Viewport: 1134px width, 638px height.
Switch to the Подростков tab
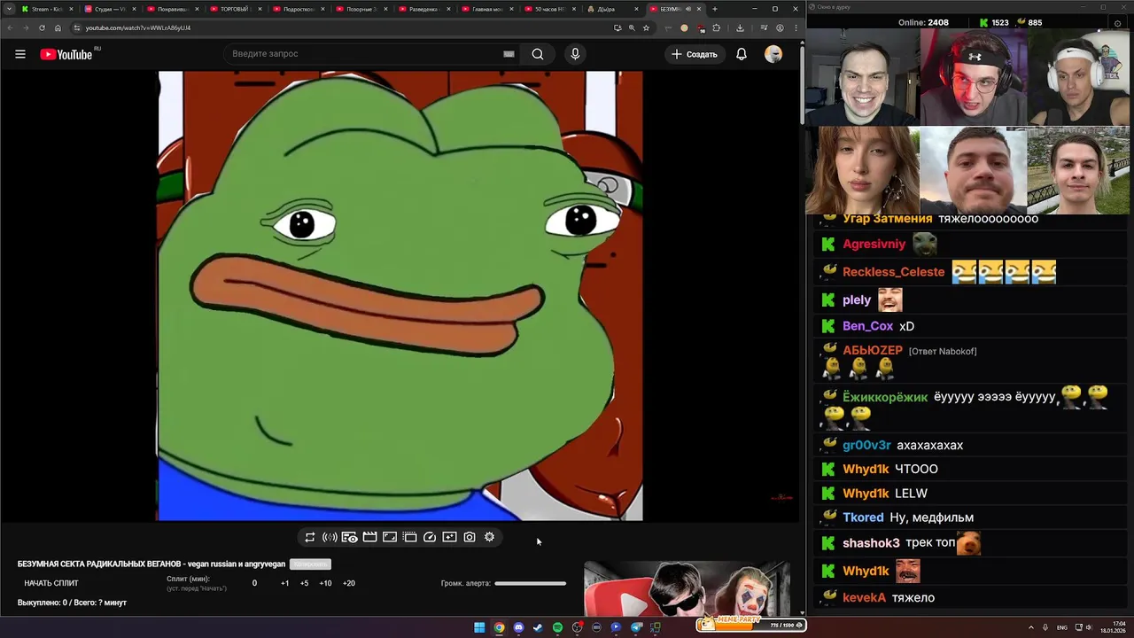299,9
